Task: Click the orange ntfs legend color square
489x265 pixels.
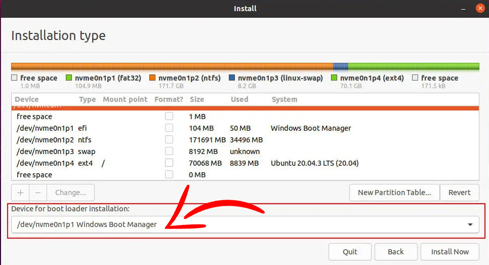Action: coord(152,78)
